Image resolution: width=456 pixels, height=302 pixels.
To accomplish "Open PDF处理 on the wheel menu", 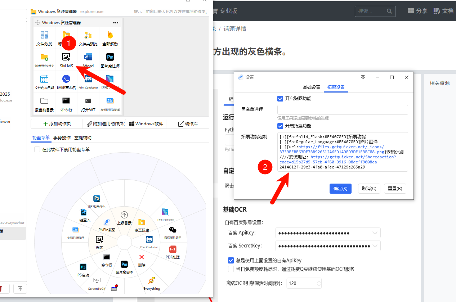I will pyautogui.click(x=173, y=252).
